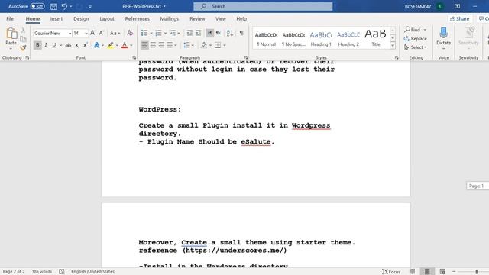Switch to the References tab
489x275 pixels.
pyautogui.click(x=138, y=18)
